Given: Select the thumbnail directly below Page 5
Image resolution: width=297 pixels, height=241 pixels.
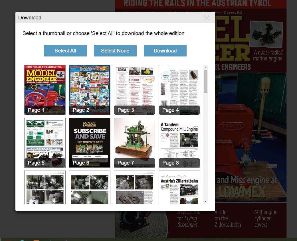Looking at the screenshot, I should tap(45, 187).
